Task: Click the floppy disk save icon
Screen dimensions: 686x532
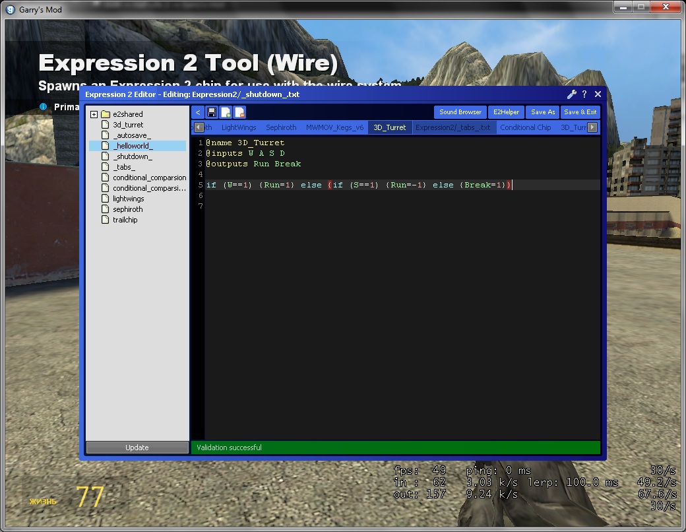Action: click(x=212, y=112)
